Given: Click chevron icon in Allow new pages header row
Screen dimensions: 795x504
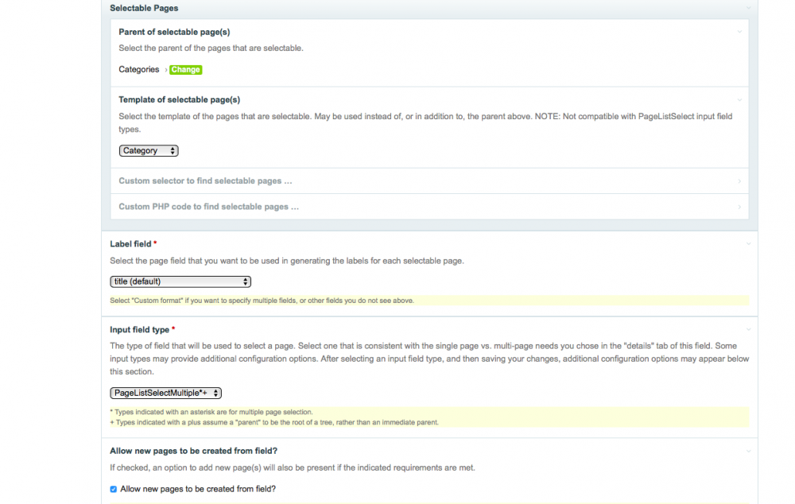Looking at the screenshot, I should click(748, 451).
